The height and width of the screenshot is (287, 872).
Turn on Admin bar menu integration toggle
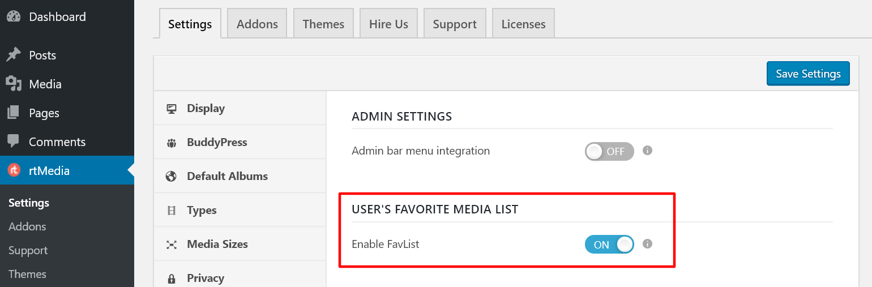point(609,151)
